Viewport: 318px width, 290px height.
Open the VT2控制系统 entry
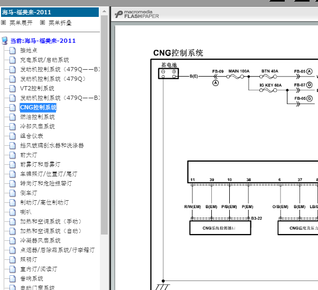point(37,88)
